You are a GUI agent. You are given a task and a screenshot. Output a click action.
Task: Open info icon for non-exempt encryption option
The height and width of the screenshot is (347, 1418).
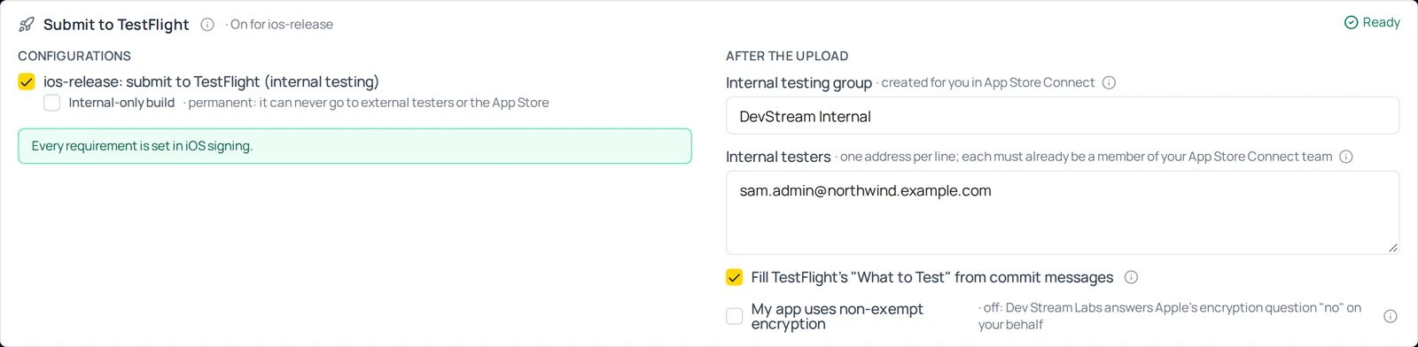1391,316
